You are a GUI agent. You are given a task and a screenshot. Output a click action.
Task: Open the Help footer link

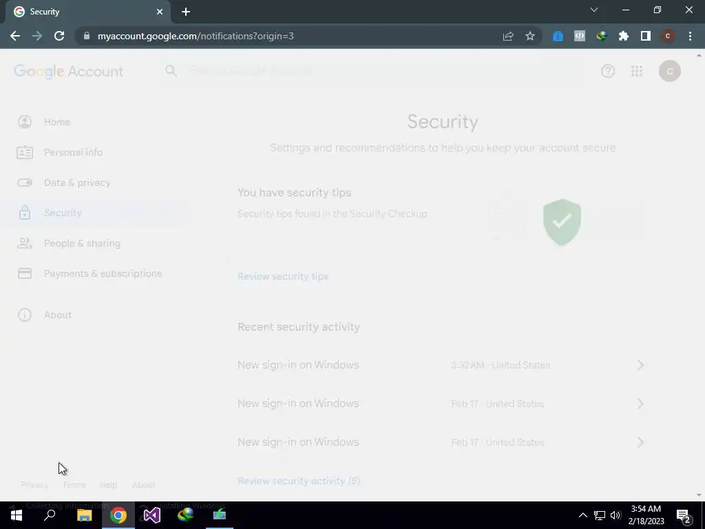click(x=108, y=485)
